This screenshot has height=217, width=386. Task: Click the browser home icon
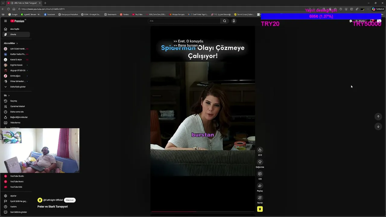[14, 9]
